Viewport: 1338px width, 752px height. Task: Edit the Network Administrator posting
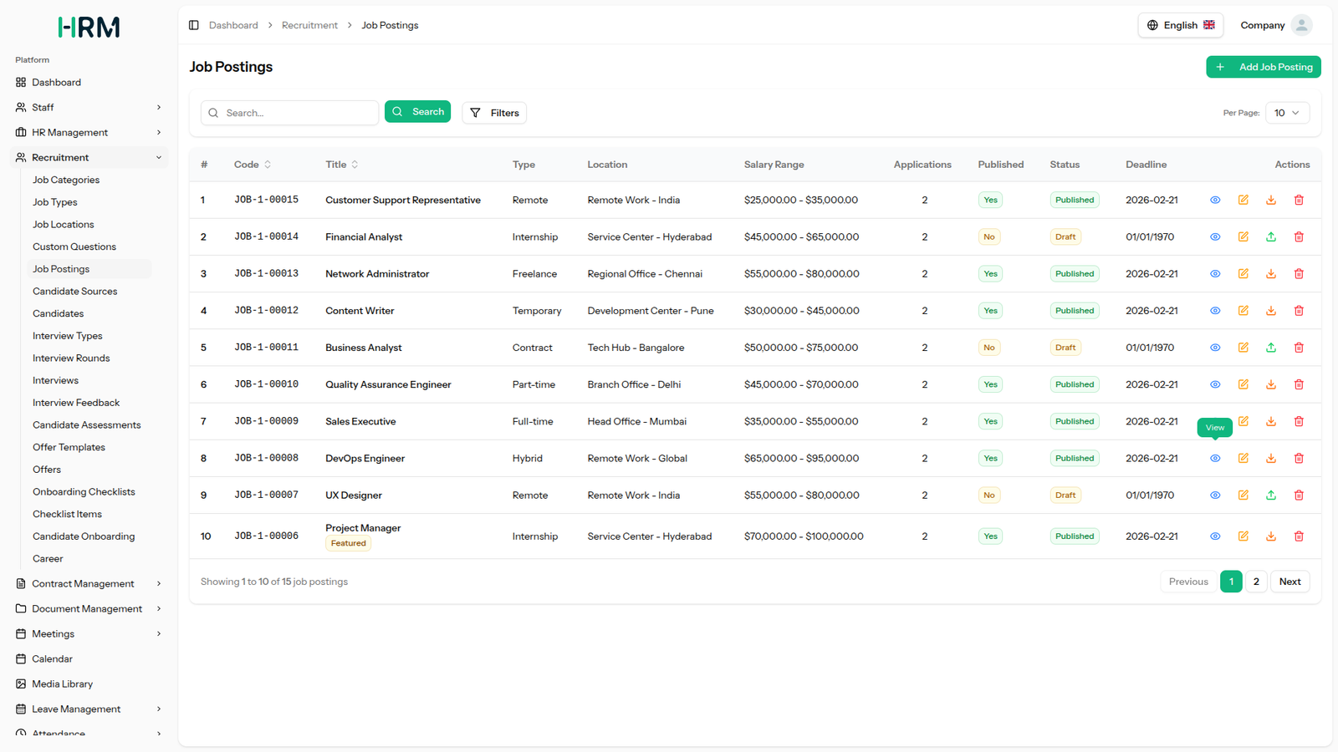tap(1244, 274)
